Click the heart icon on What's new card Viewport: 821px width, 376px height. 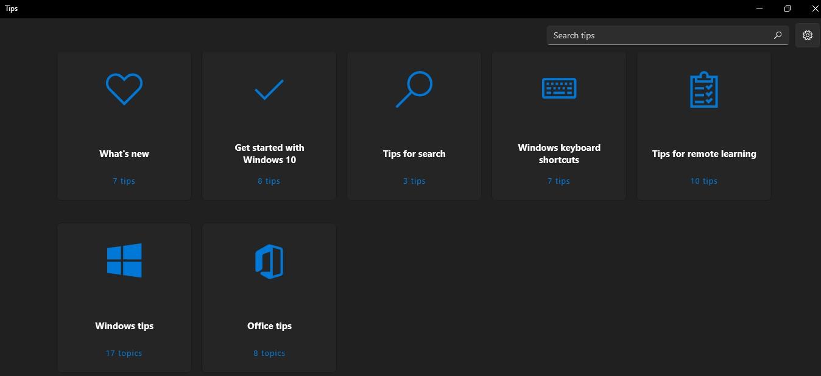[x=124, y=89]
